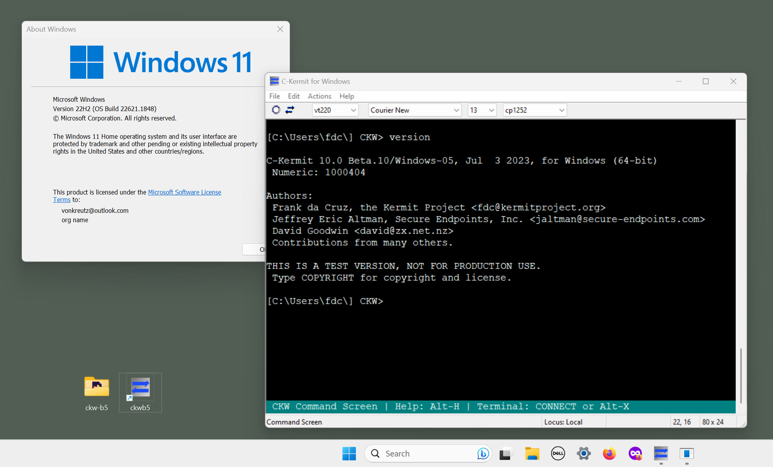Close the C-Kermit for Windows window

click(x=733, y=81)
